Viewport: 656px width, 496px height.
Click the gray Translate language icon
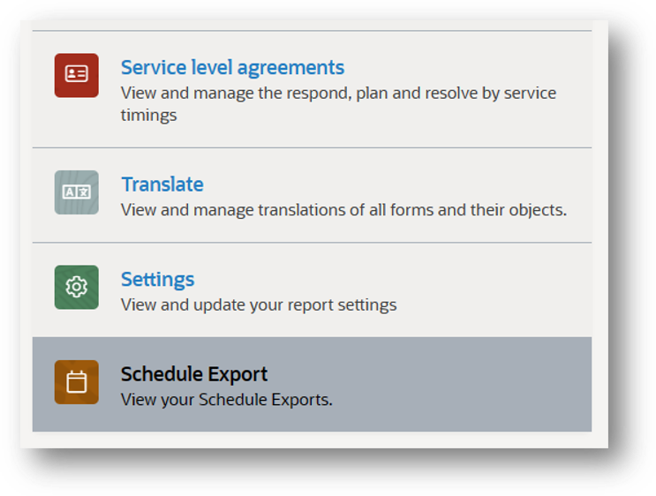[x=77, y=192]
